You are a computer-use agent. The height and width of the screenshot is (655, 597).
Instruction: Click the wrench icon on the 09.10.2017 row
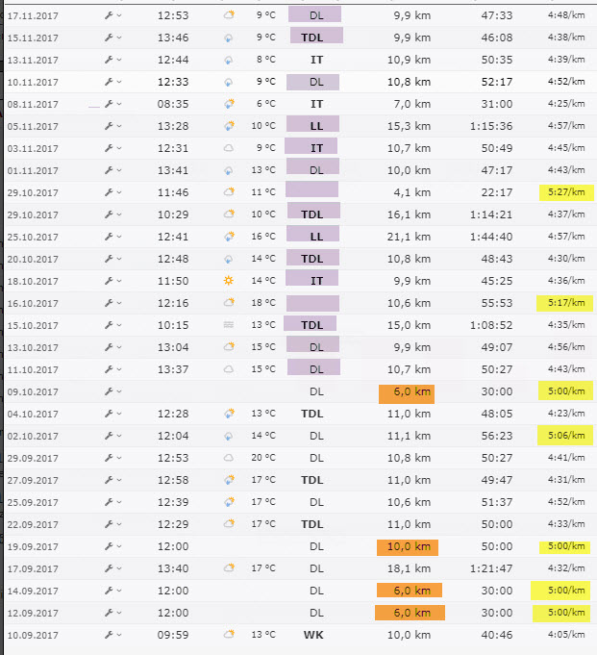(x=109, y=391)
